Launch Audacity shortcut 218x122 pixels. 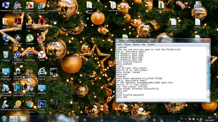[30, 23]
